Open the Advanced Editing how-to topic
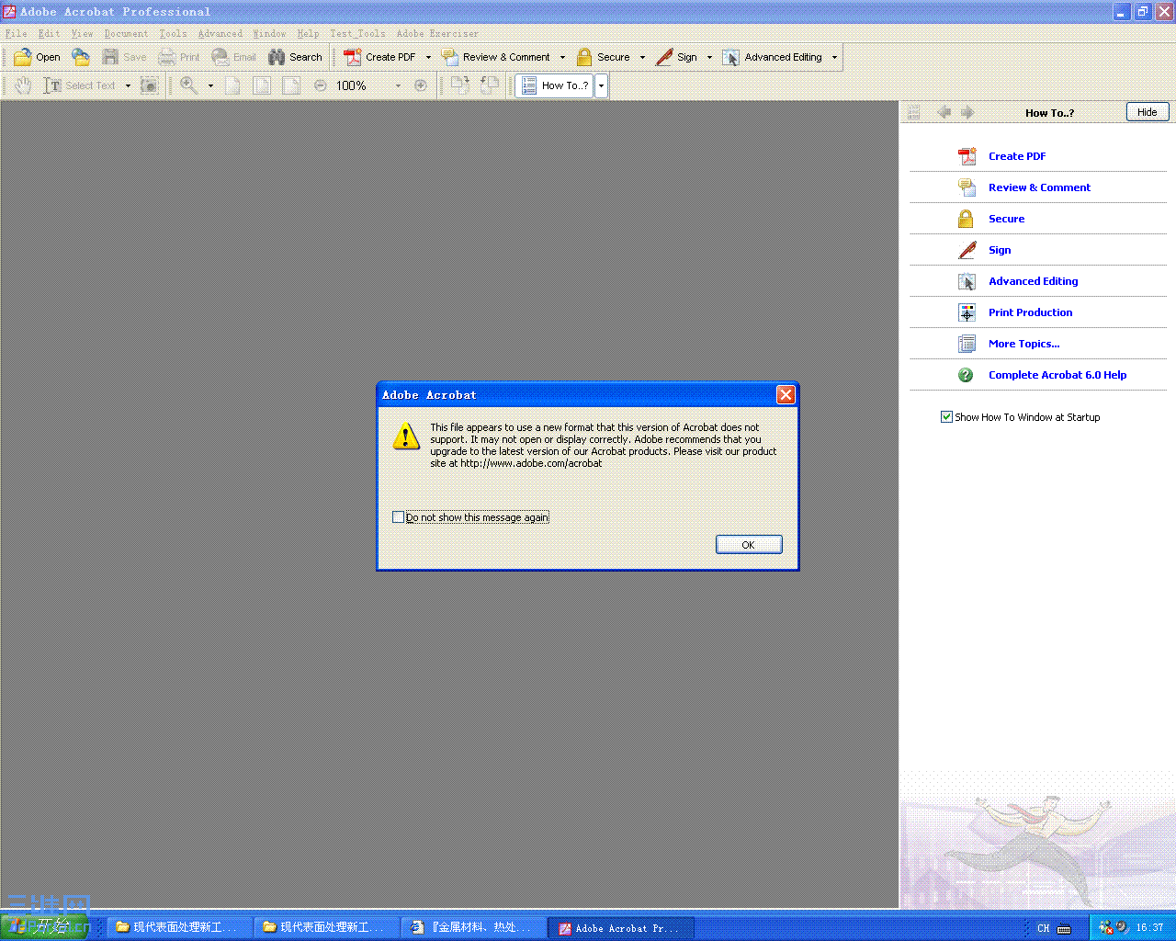1176x941 pixels. (x=1034, y=281)
